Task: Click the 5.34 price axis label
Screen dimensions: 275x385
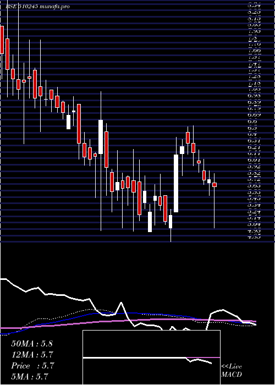Action: point(254,205)
